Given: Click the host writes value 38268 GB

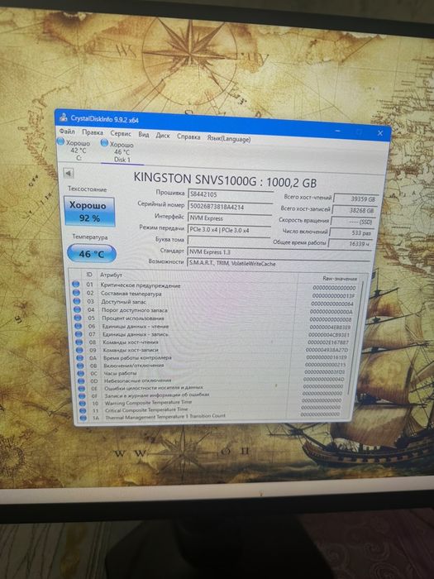Looking at the screenshot, I should (355, 210).
